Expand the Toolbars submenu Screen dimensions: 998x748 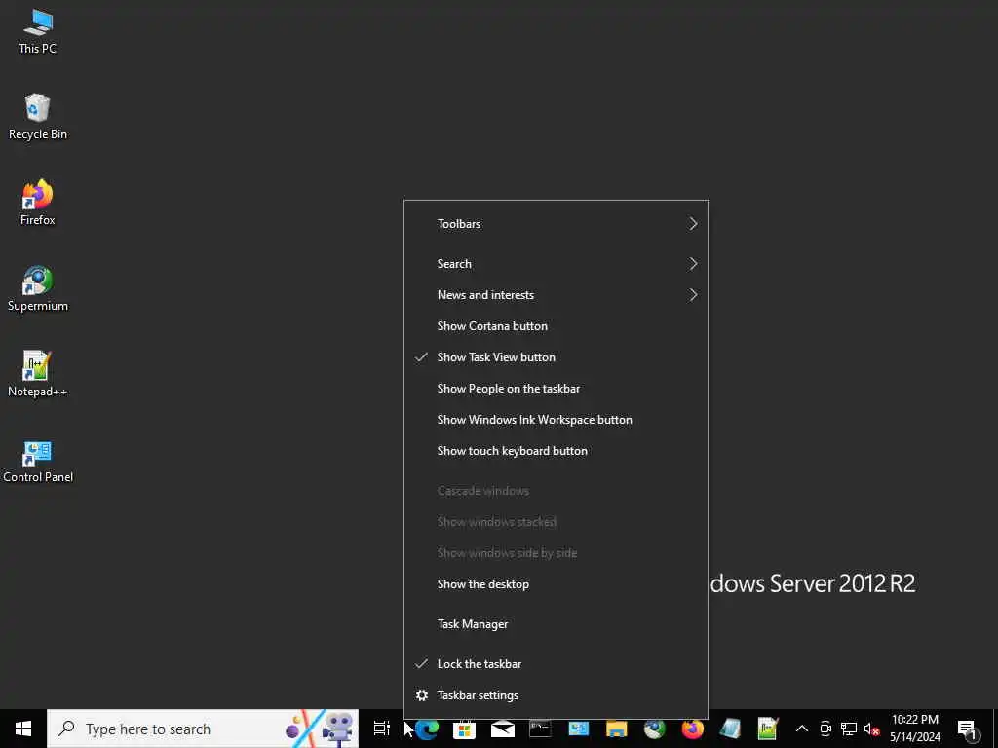point(556,224)
